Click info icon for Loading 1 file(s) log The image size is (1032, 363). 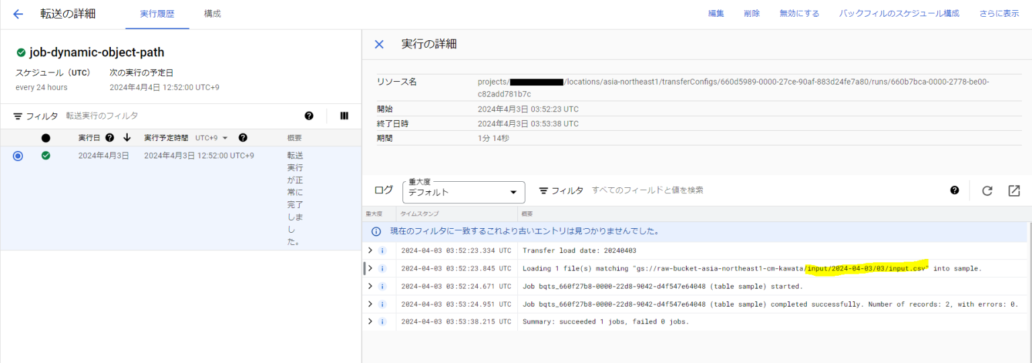pos(382,268)
